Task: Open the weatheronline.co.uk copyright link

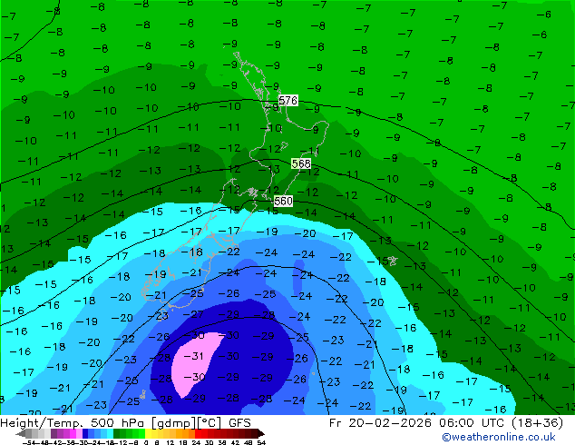Action: 499,437
